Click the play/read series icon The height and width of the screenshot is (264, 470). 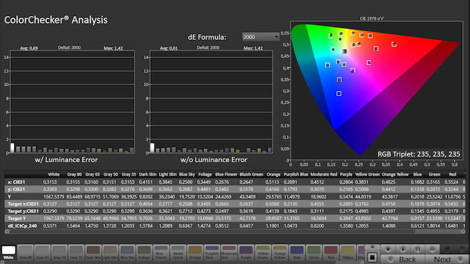click(x=404, y=248)
